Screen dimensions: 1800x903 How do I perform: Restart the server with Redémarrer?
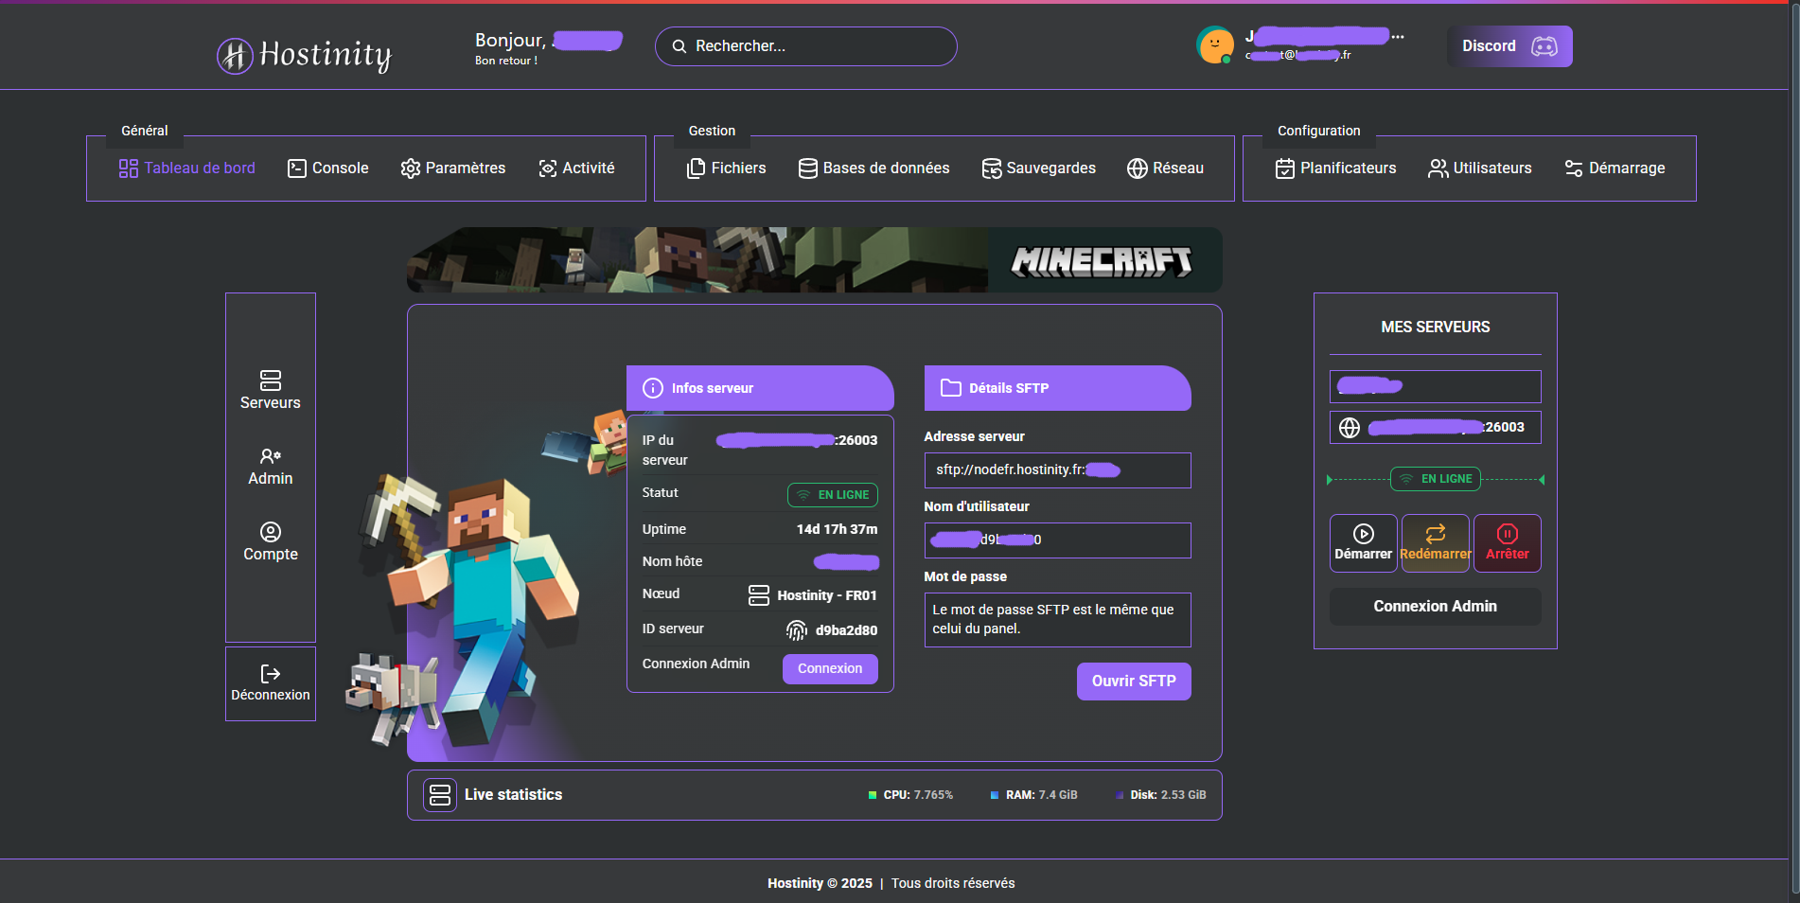point(1435,543)
